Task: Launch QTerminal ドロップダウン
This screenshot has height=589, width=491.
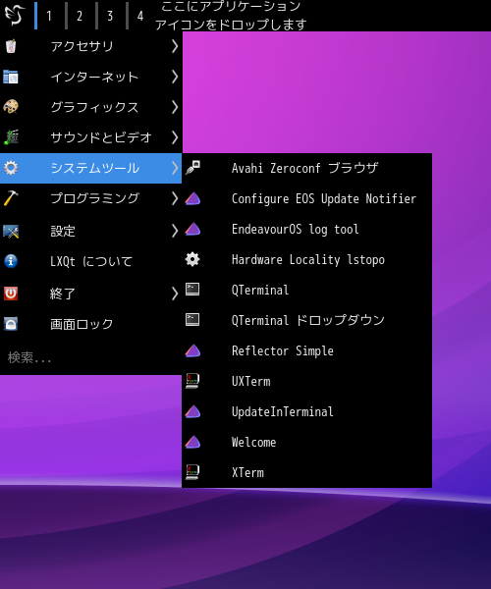Action: (307, 320)
